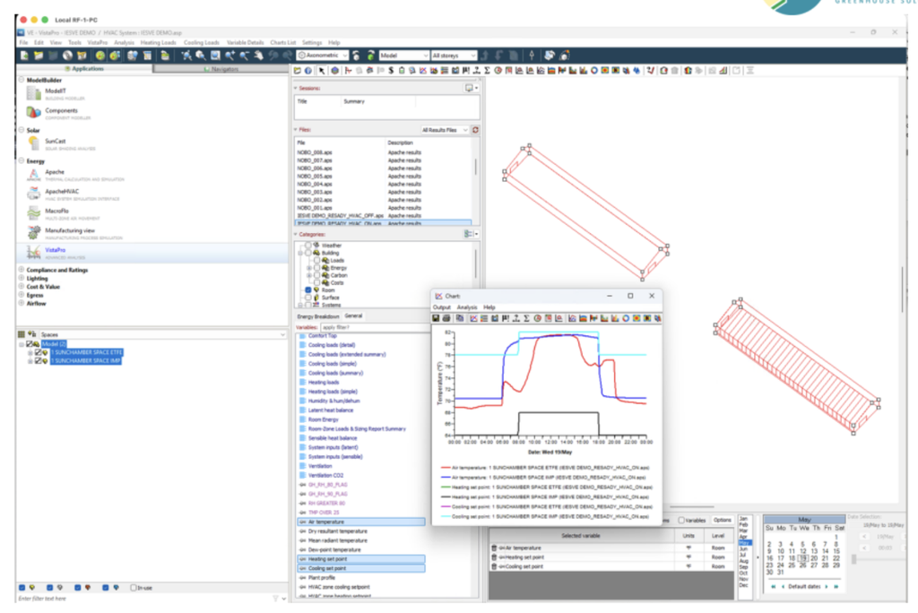Select the pointer arrow tool in VistaPro toolbar
Screen dimensions: 918x613
point(322,71)
